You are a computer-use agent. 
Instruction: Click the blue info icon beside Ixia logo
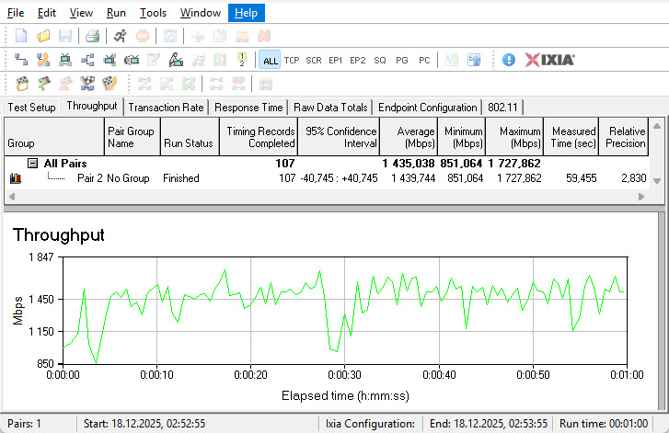point(509,60)
